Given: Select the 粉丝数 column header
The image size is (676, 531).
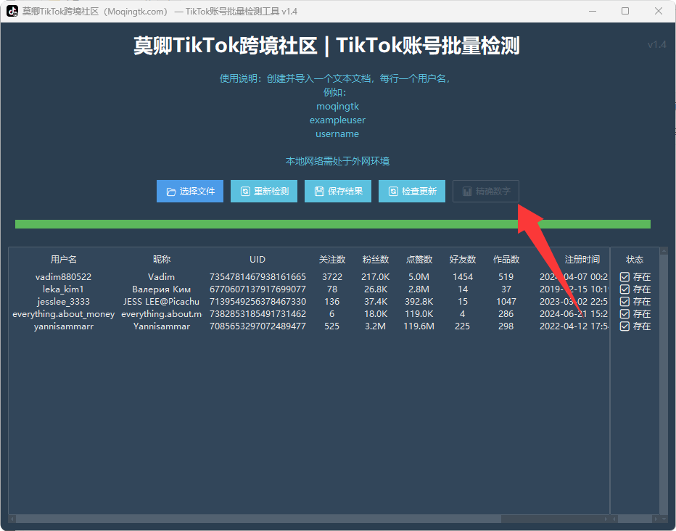Looking at the screenshot, I should tap(376, 259).
